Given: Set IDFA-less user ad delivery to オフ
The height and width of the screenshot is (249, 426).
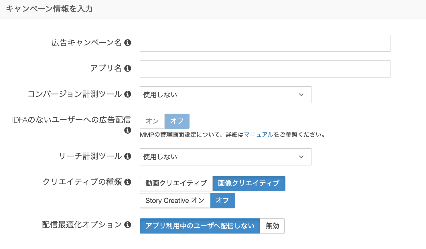Looking at the screenshot, I should (x=177, y=121).
